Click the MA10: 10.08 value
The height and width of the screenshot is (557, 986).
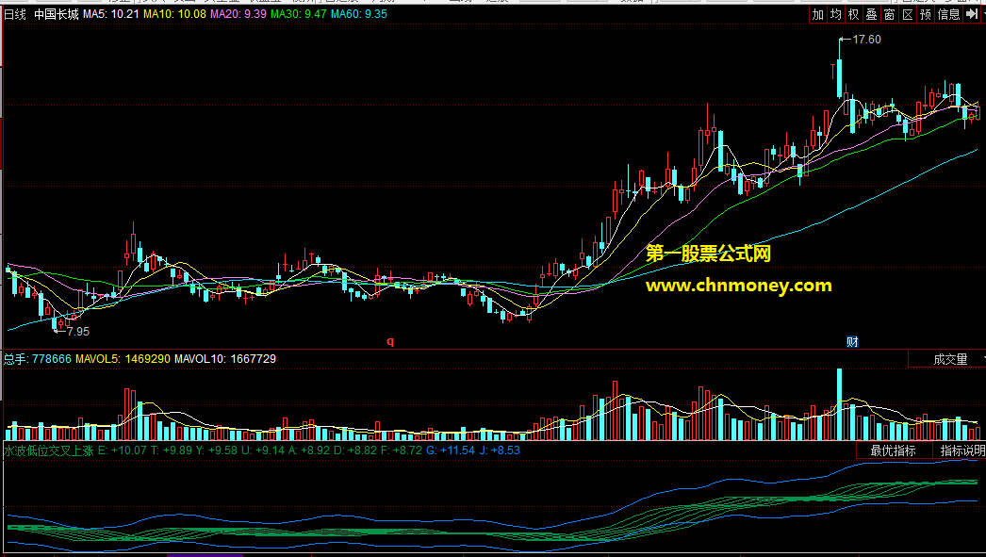coord(174,14)
